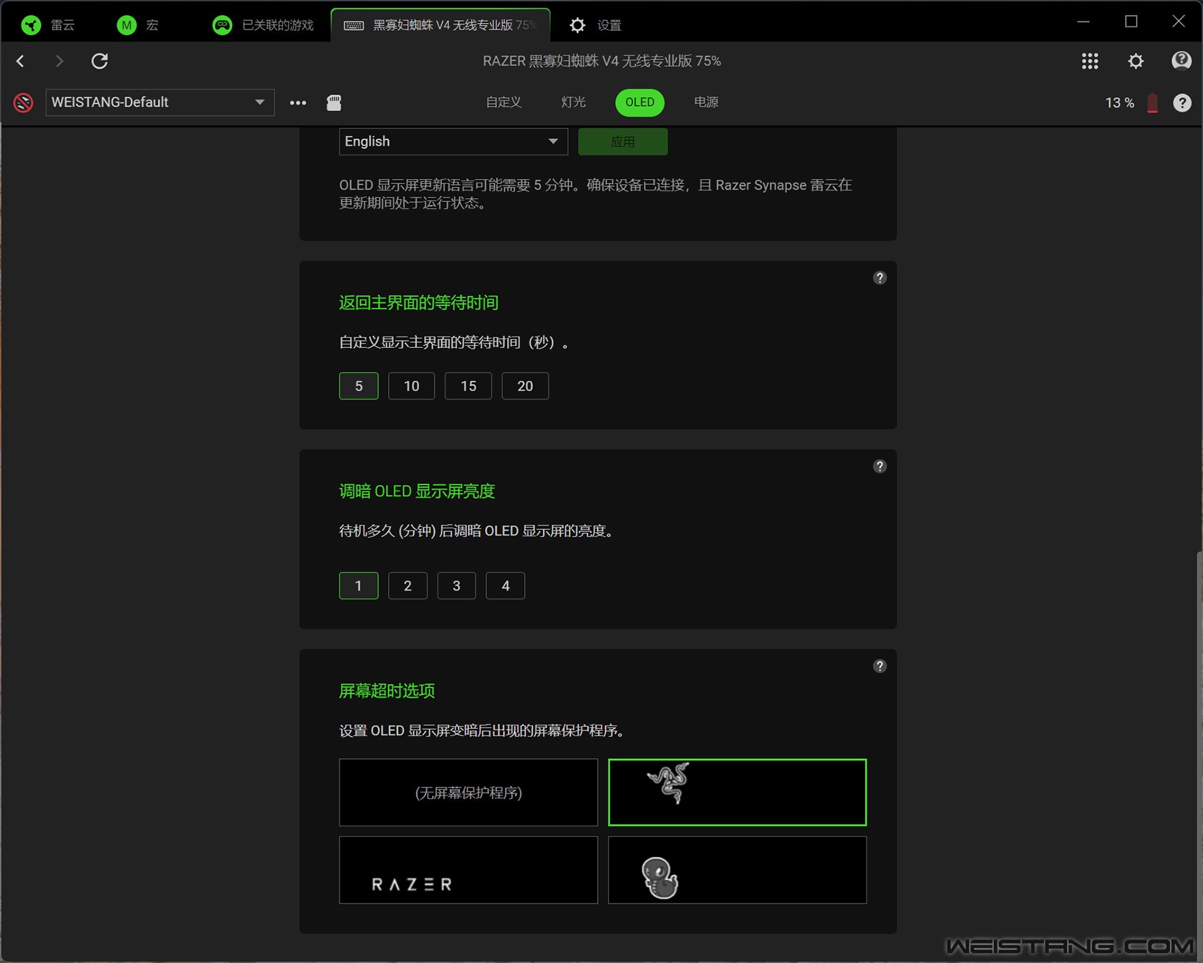Switch to the 自定义 section

coord(503,102)
